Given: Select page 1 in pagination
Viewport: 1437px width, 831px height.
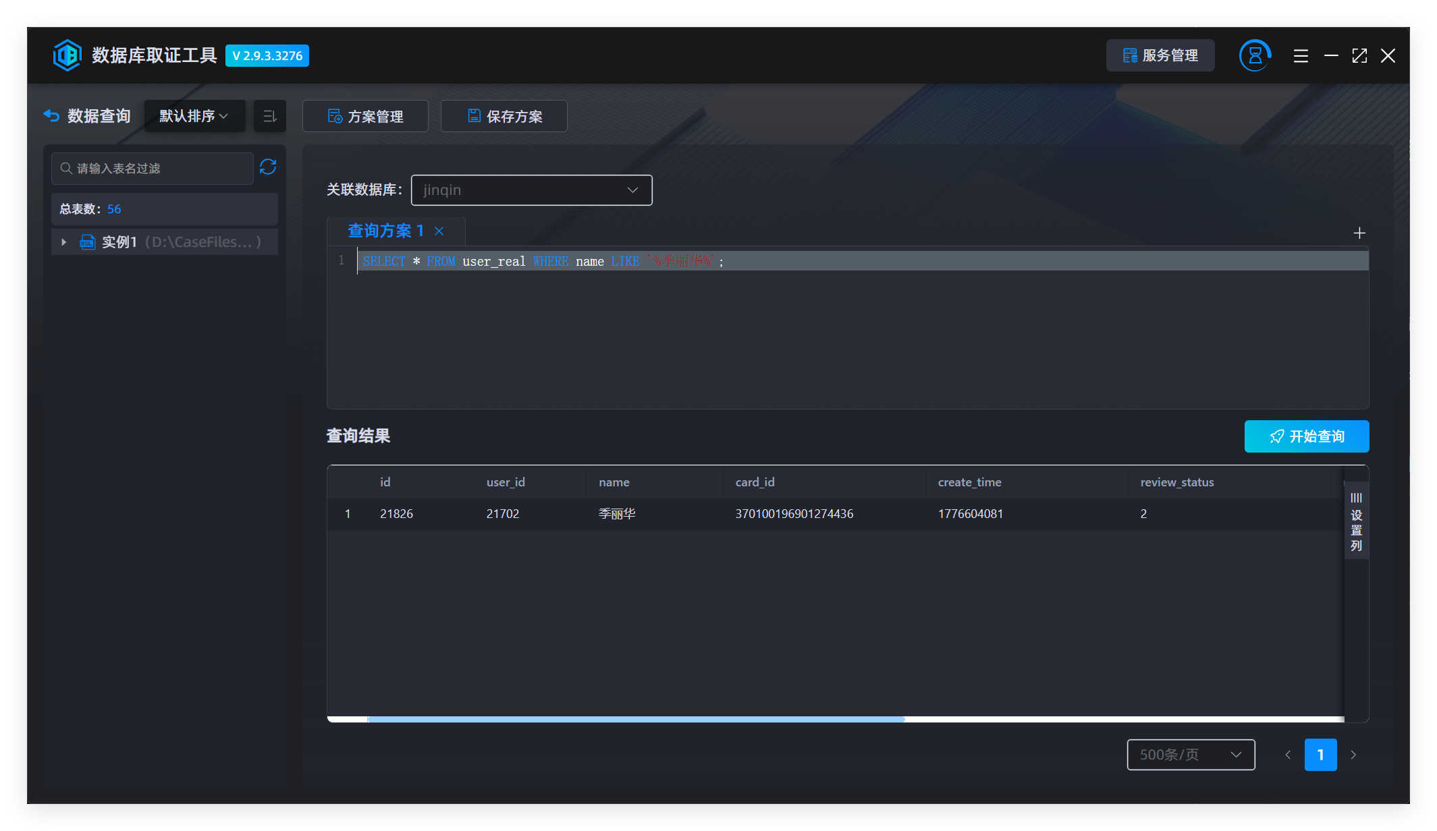Looking at the screenshot, I should pos(1321,755).
